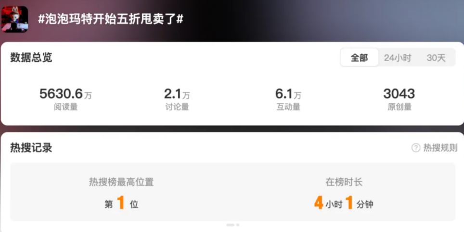The height and width of the screenshot is (232, 464).
Task: Select the 3043 原创量 statistic
Action: [399, 99]
